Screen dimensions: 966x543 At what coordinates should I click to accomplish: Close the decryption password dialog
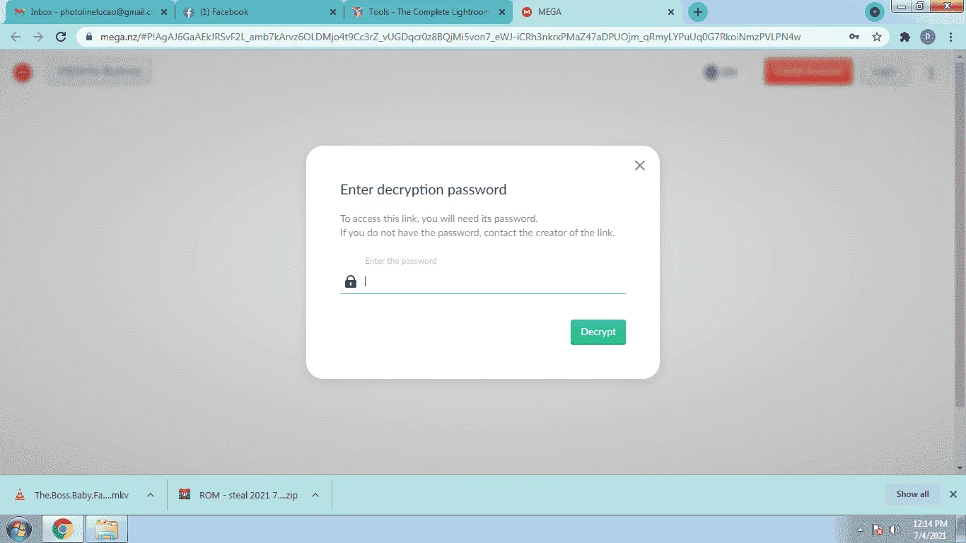click(x=640, y=165)
